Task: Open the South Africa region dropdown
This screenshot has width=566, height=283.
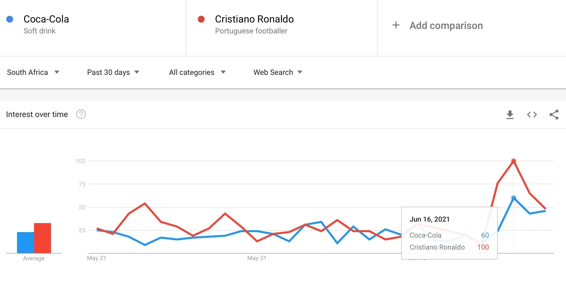Action: click(33, 72)
